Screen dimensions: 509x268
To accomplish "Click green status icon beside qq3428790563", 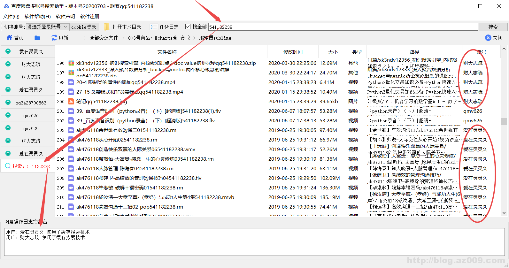I will (8, 102).
